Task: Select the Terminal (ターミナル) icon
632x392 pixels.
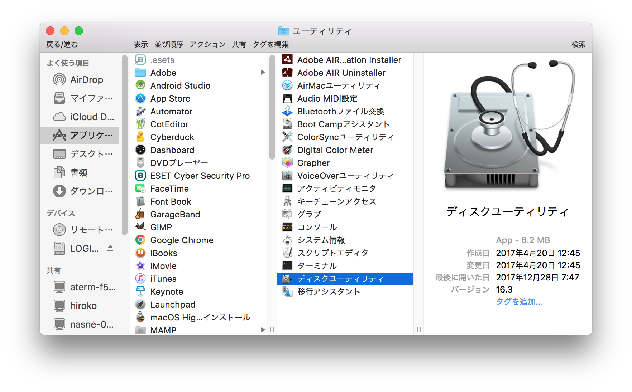Action: (x=287, y=266)
